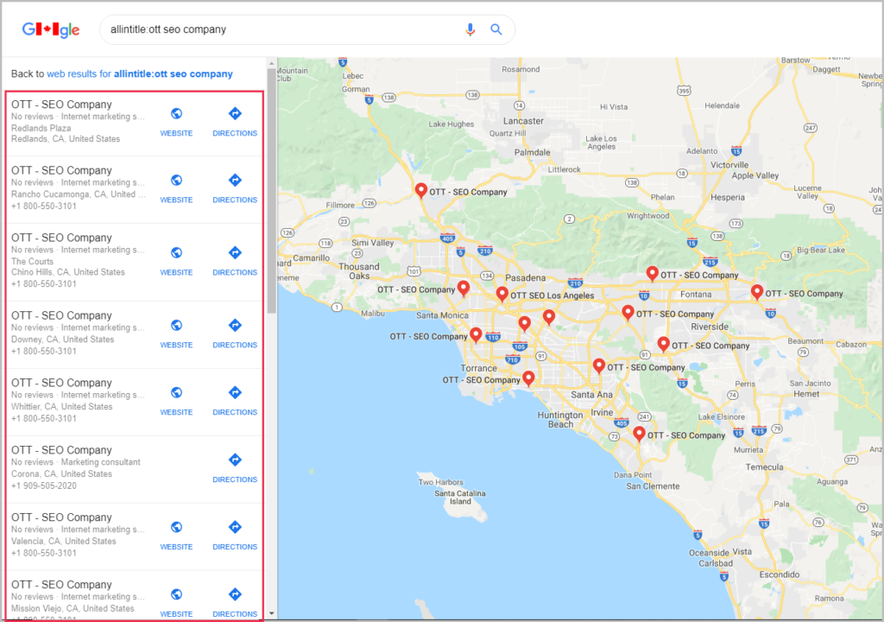The height and width of the screenshot is (622, 884).
Task: Click the voice search microphone icon
Action: (x=470, y=29)
